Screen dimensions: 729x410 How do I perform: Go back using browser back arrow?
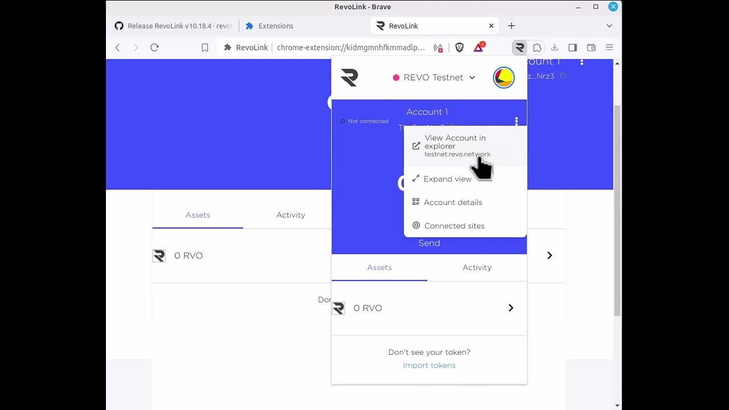pyautogui.click(x=118, y=48)
